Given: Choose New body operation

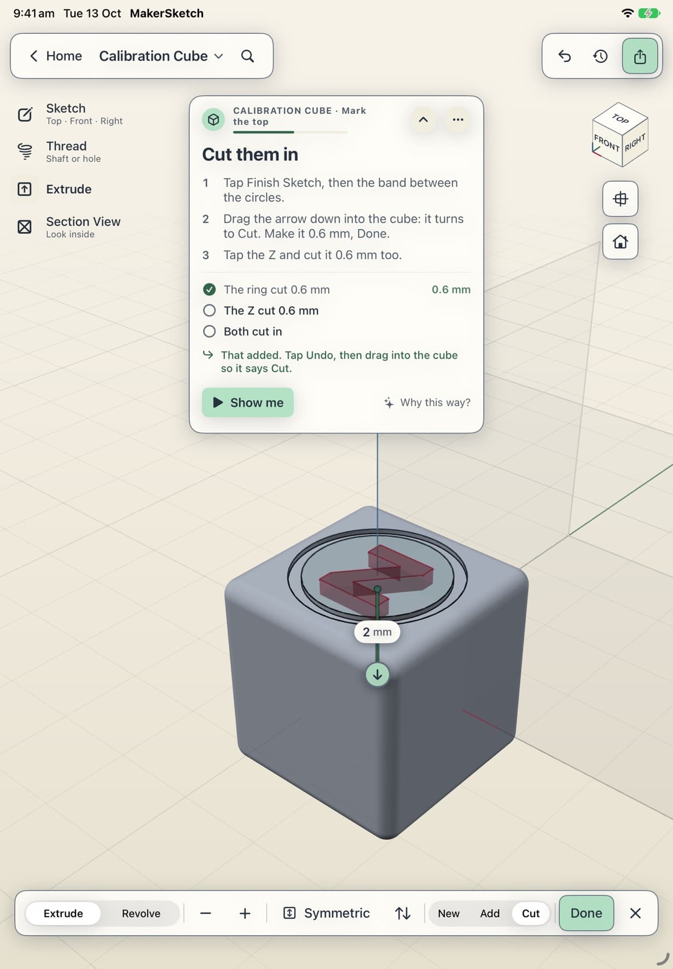Looking at the screenshot, I should tap(449, 913).
